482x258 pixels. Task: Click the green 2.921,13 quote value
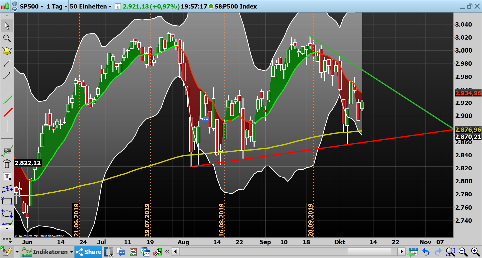(136, 7)
